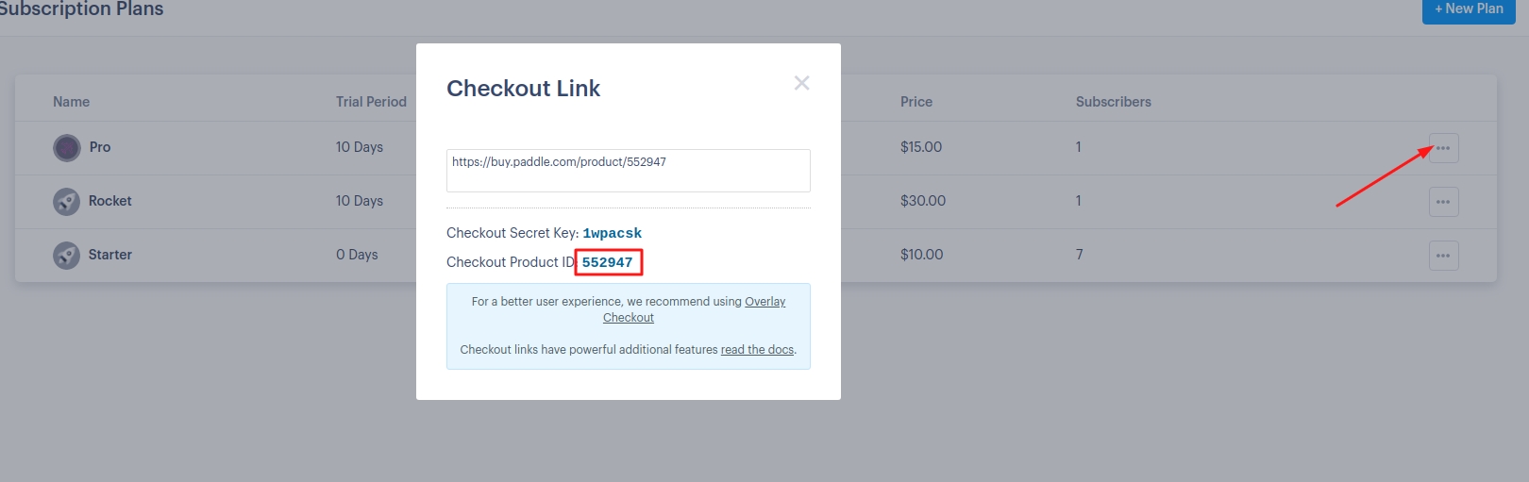Click the Pro plan round icon
This screenshot has width=1529, height=482.
coord(67,148)
